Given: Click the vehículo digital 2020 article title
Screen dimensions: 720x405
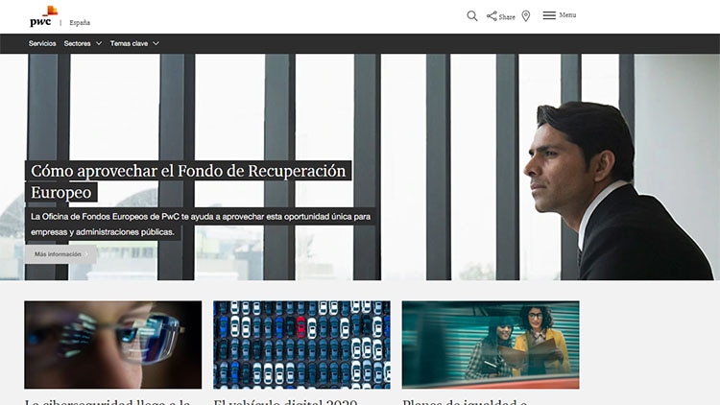Looking at the screenshot, I should [x=285, y=400].
